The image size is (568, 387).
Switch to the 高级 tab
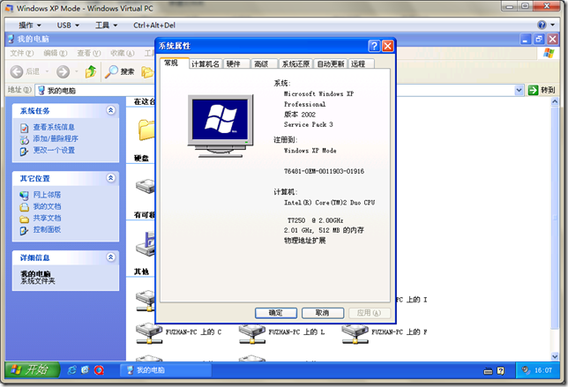[265, 64]
